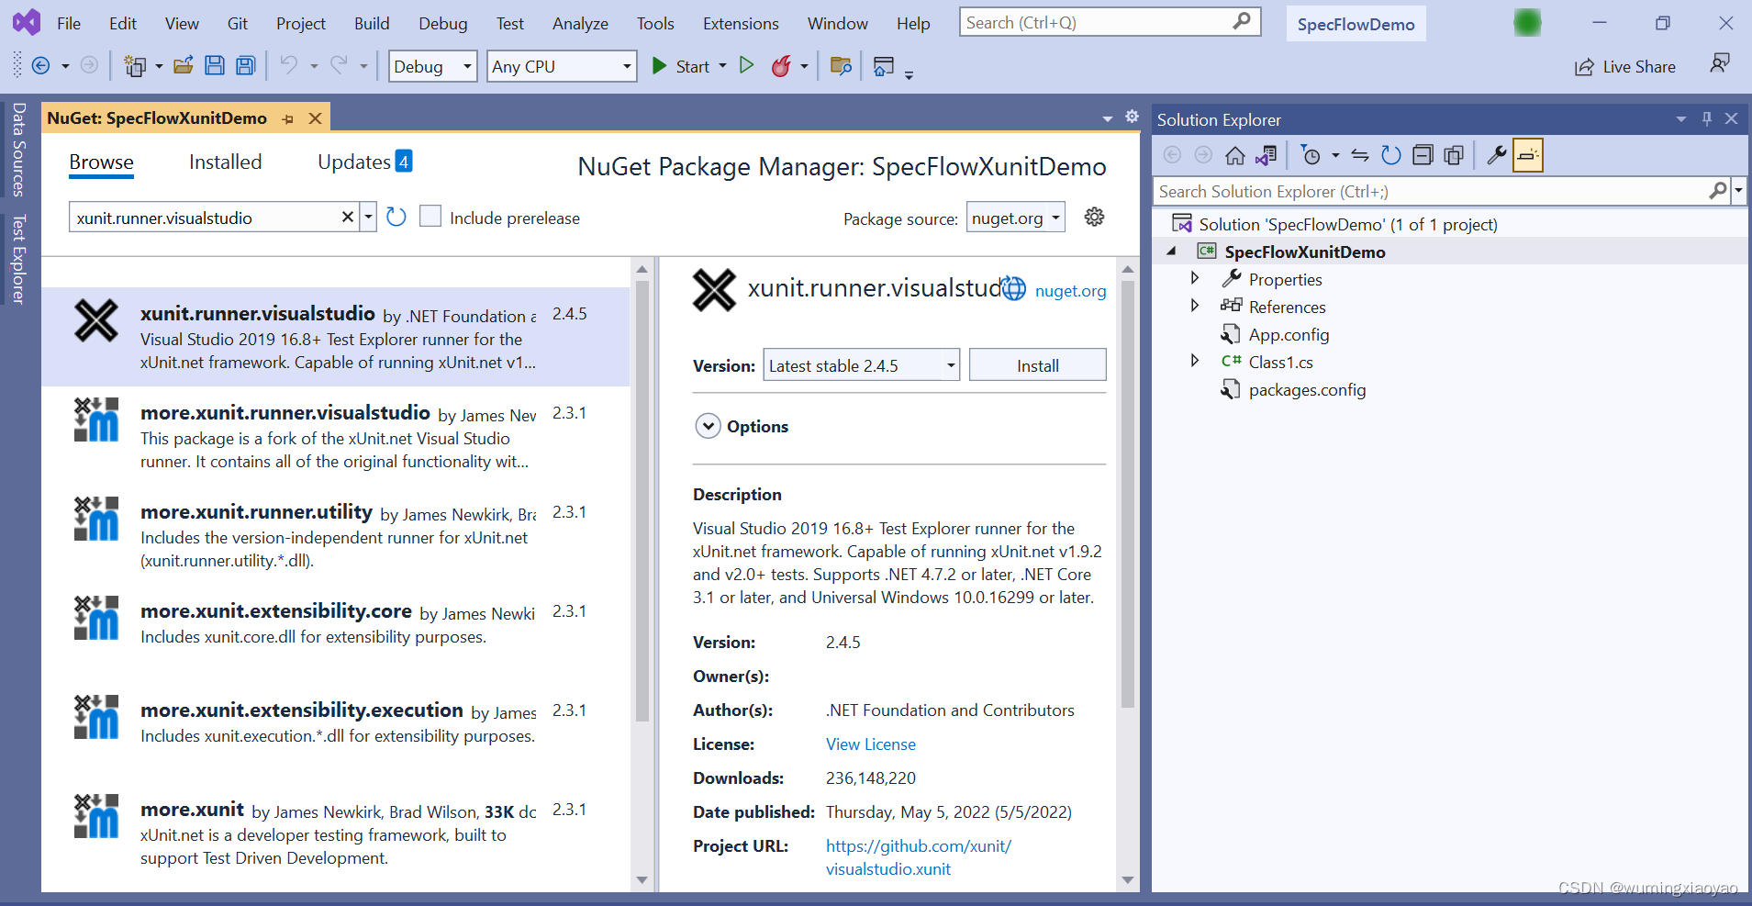Click the Live Share button
This screenshot has width=1752, height=906.
point(1625,66)
